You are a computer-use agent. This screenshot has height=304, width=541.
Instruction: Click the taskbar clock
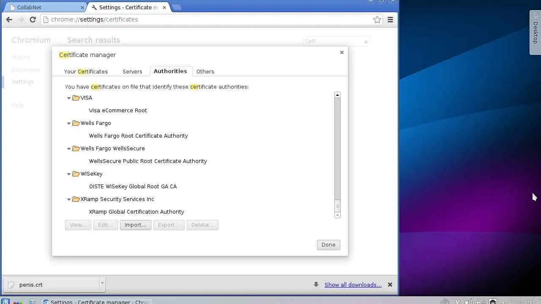pyautogui.click(x=519, y=302)
